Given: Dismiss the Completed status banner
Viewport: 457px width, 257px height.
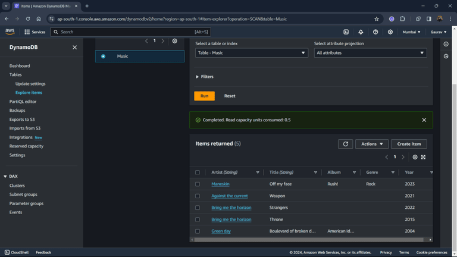Looking at the screenshot, I should (424, 120).
